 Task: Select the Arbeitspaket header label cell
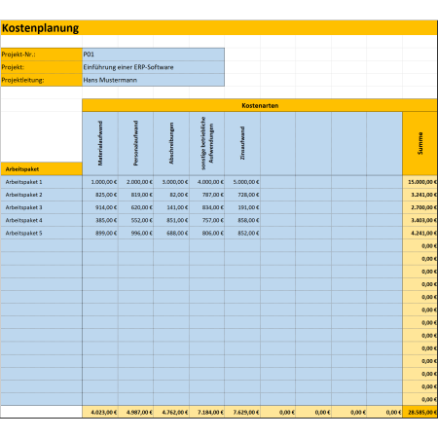(x=41, y=169)
